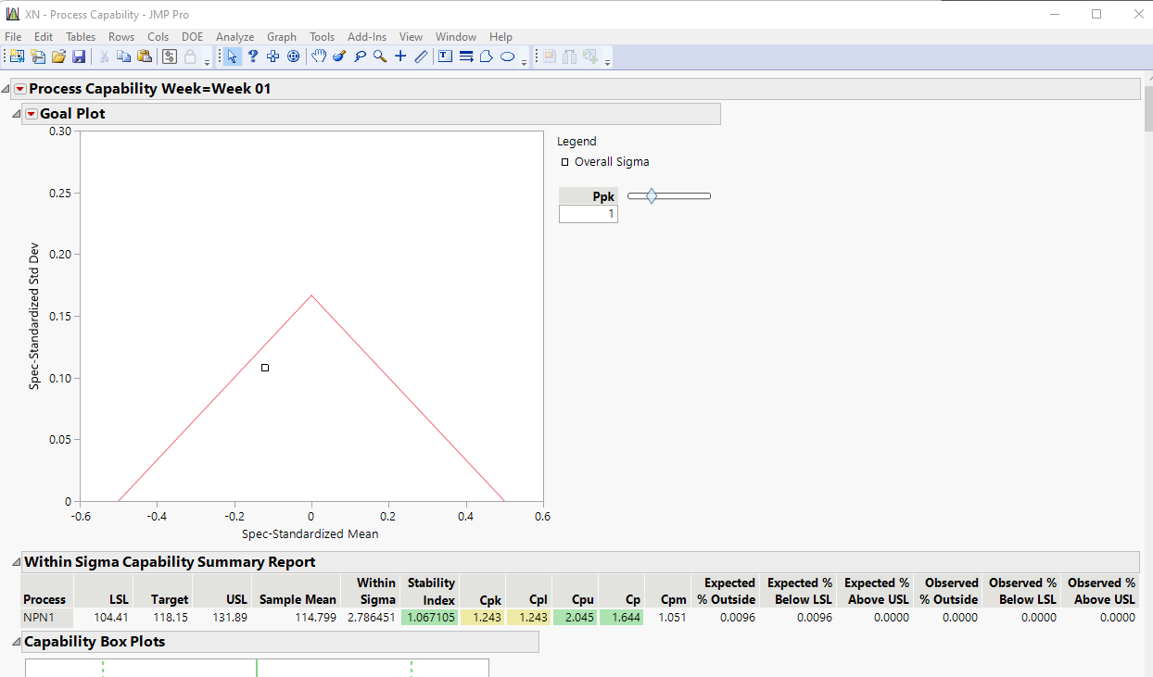This screenshot has height=677, width=1153.
Task: Open the Process Capability red triangle menu
Action: pos(20,88)
